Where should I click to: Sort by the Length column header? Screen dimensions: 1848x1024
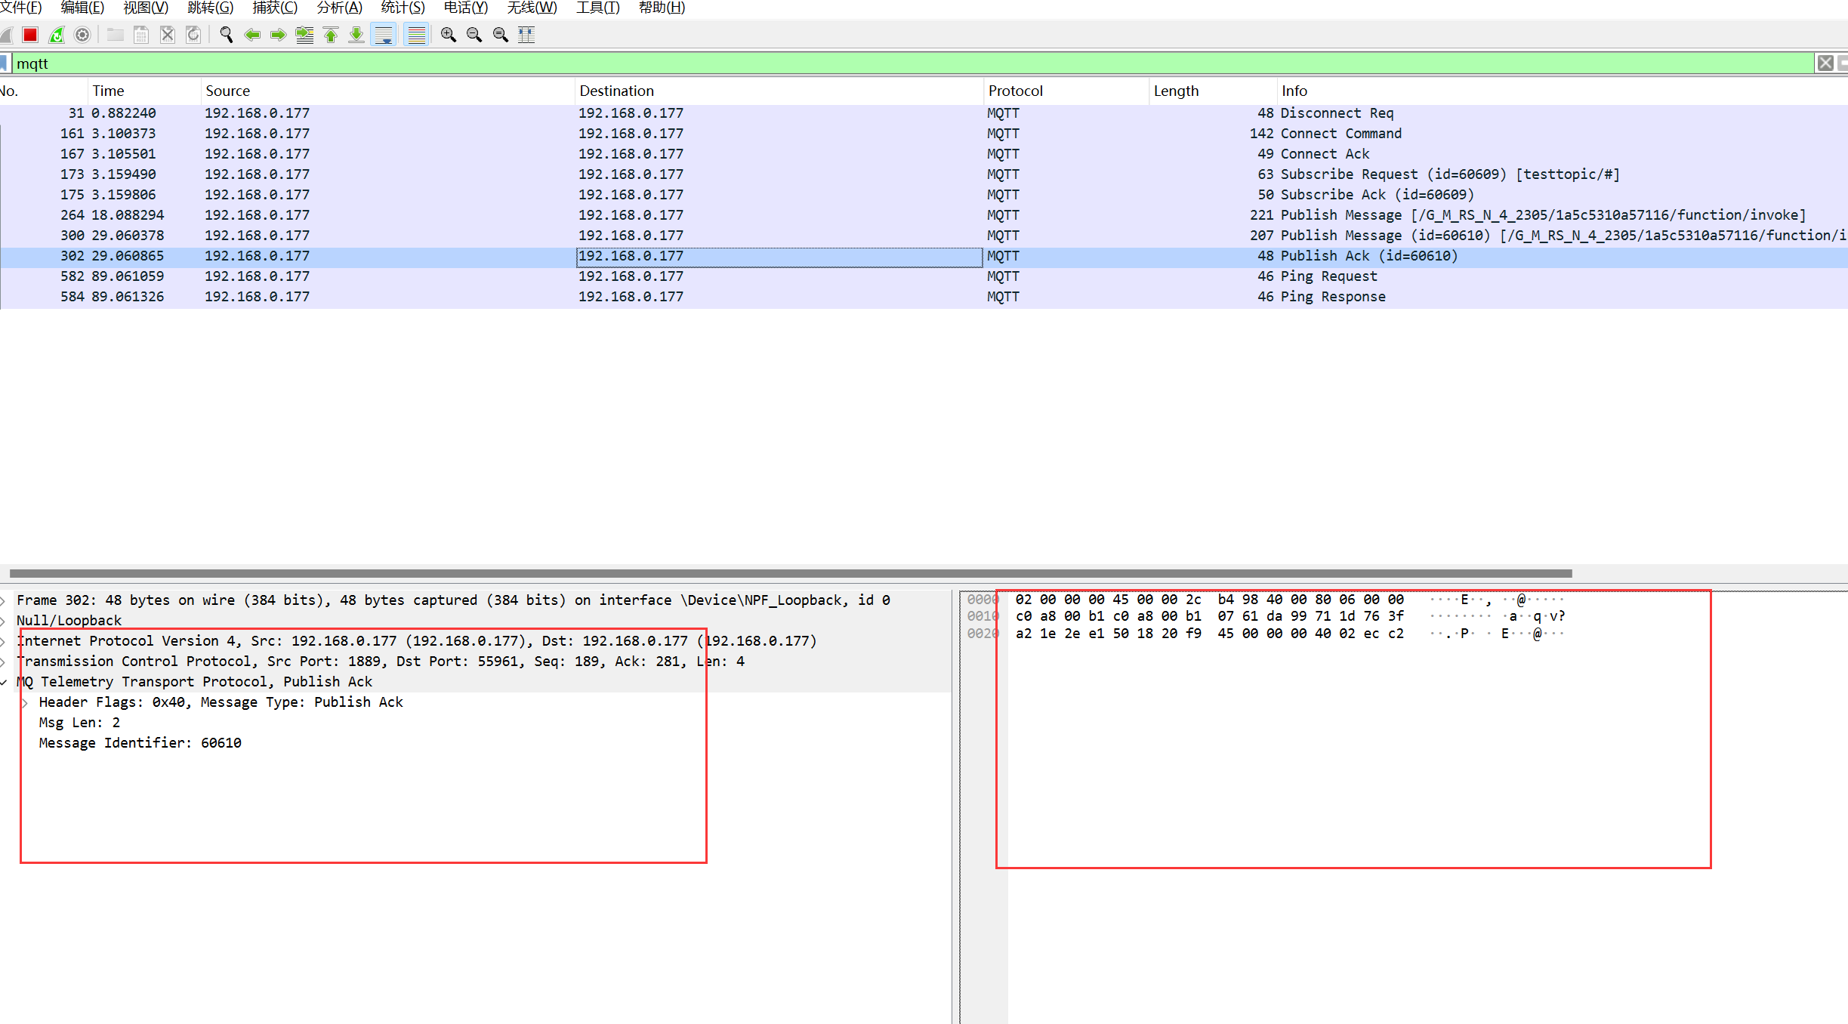tap(1213, 91)
